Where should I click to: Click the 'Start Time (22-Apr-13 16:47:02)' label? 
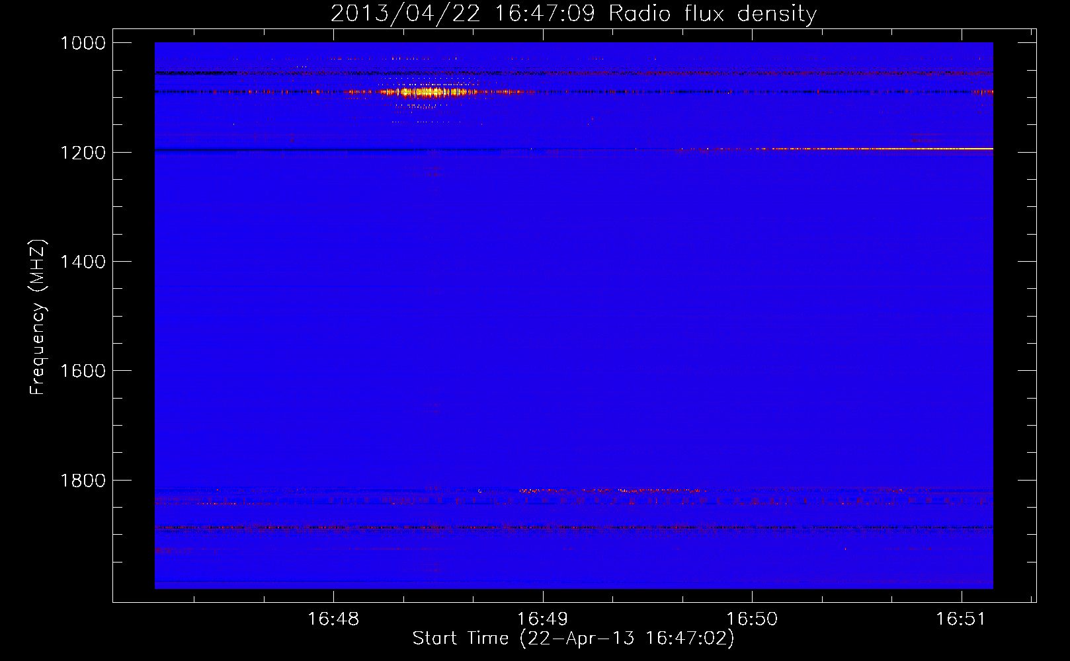pos(573,639)
